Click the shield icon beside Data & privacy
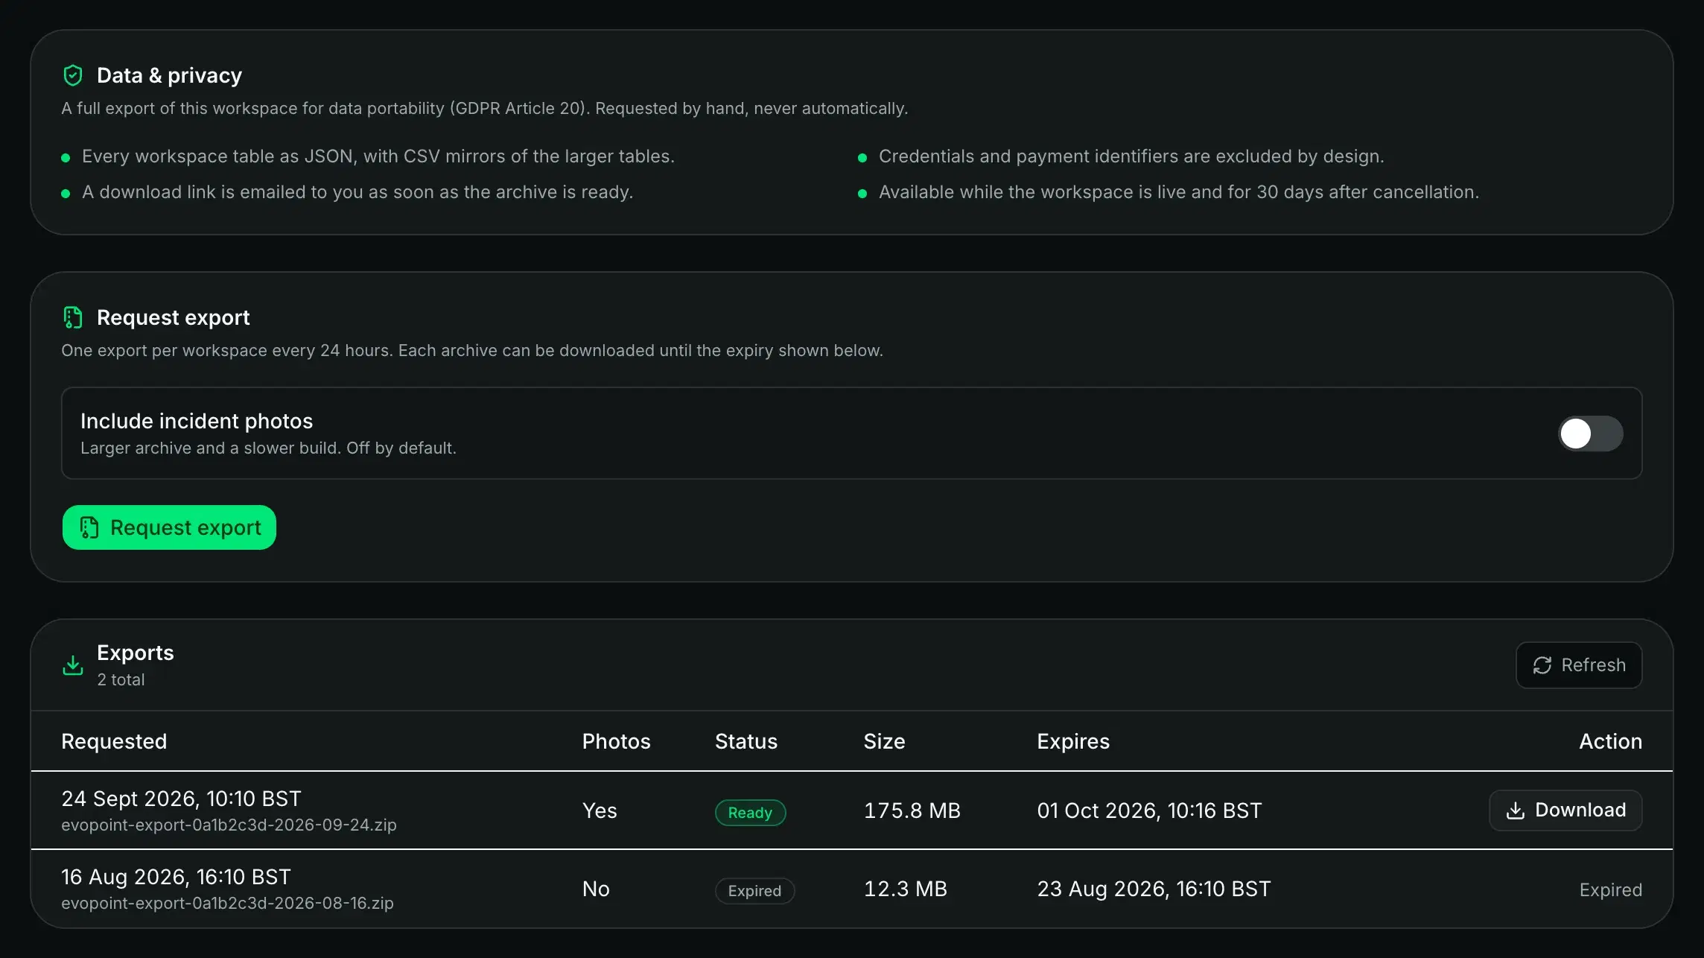1704x958 pixels. [x=73, y=75]
